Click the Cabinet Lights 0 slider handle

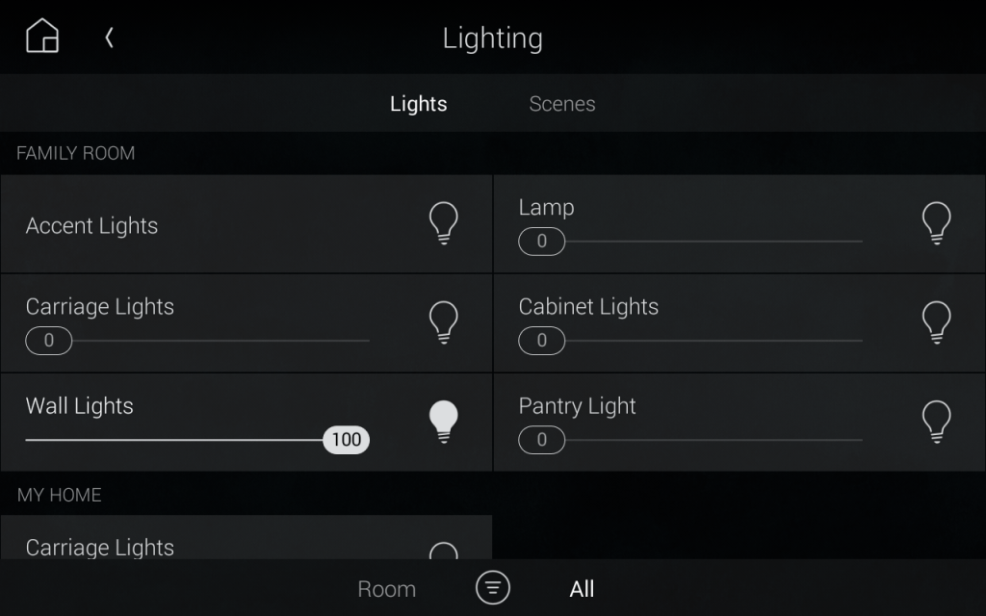(541, 340)
